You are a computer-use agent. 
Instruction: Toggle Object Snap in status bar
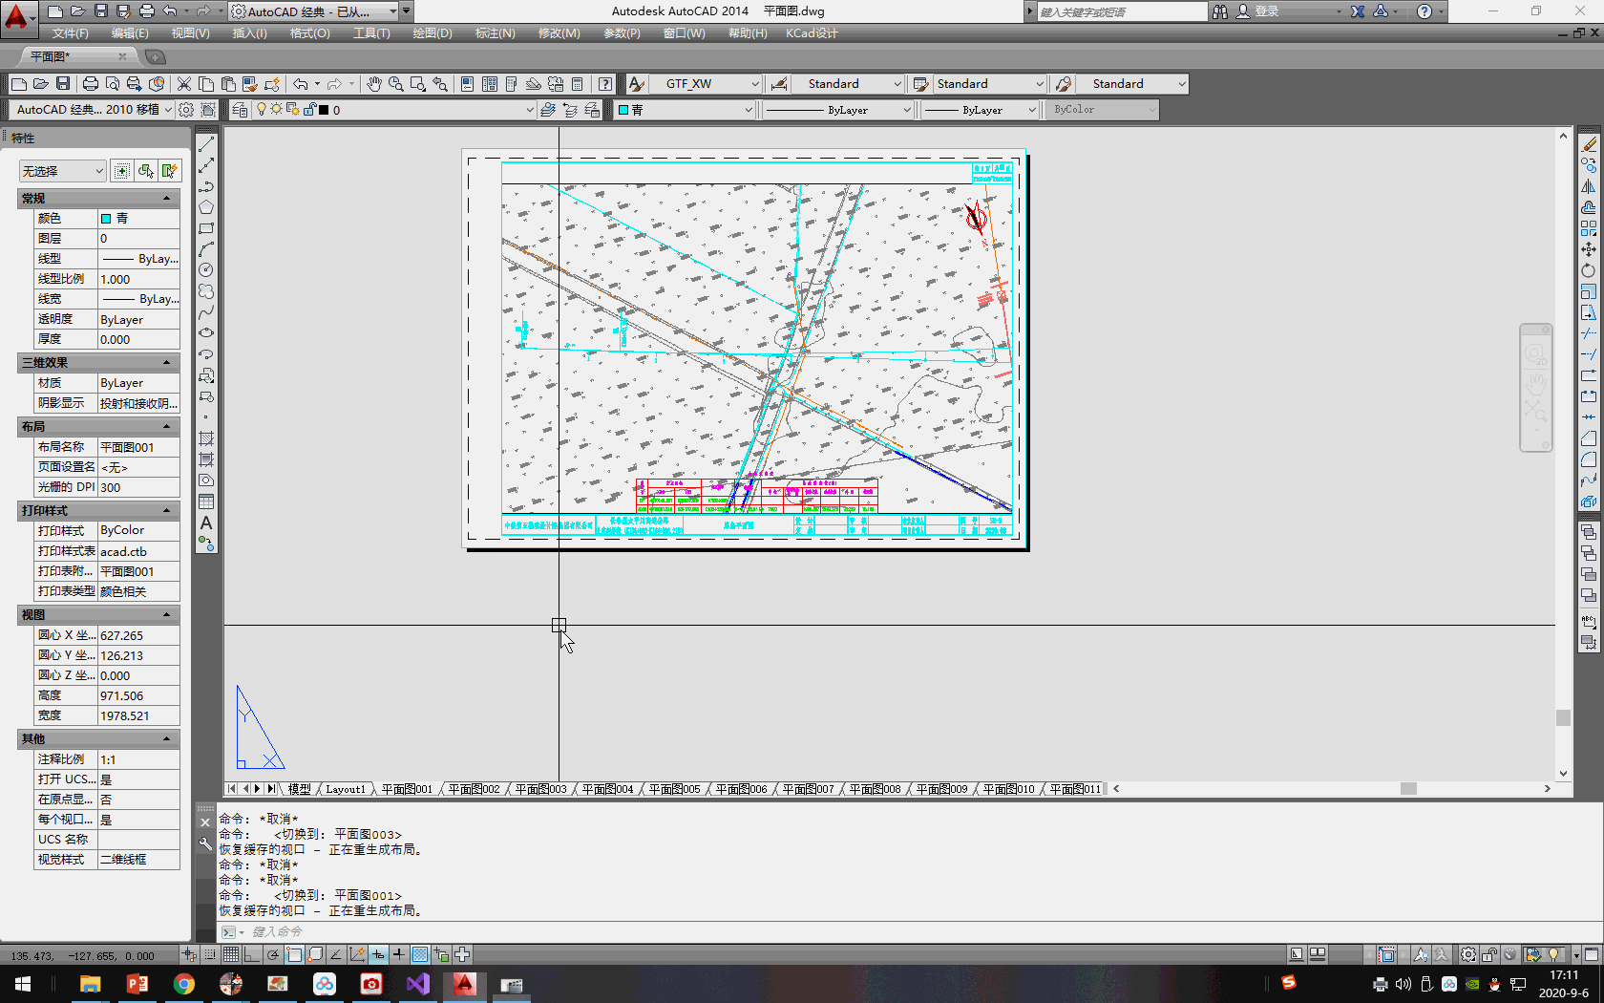click(294, 954)
